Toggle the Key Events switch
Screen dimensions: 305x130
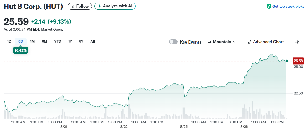pyautogui.click(x=173, y=42)
